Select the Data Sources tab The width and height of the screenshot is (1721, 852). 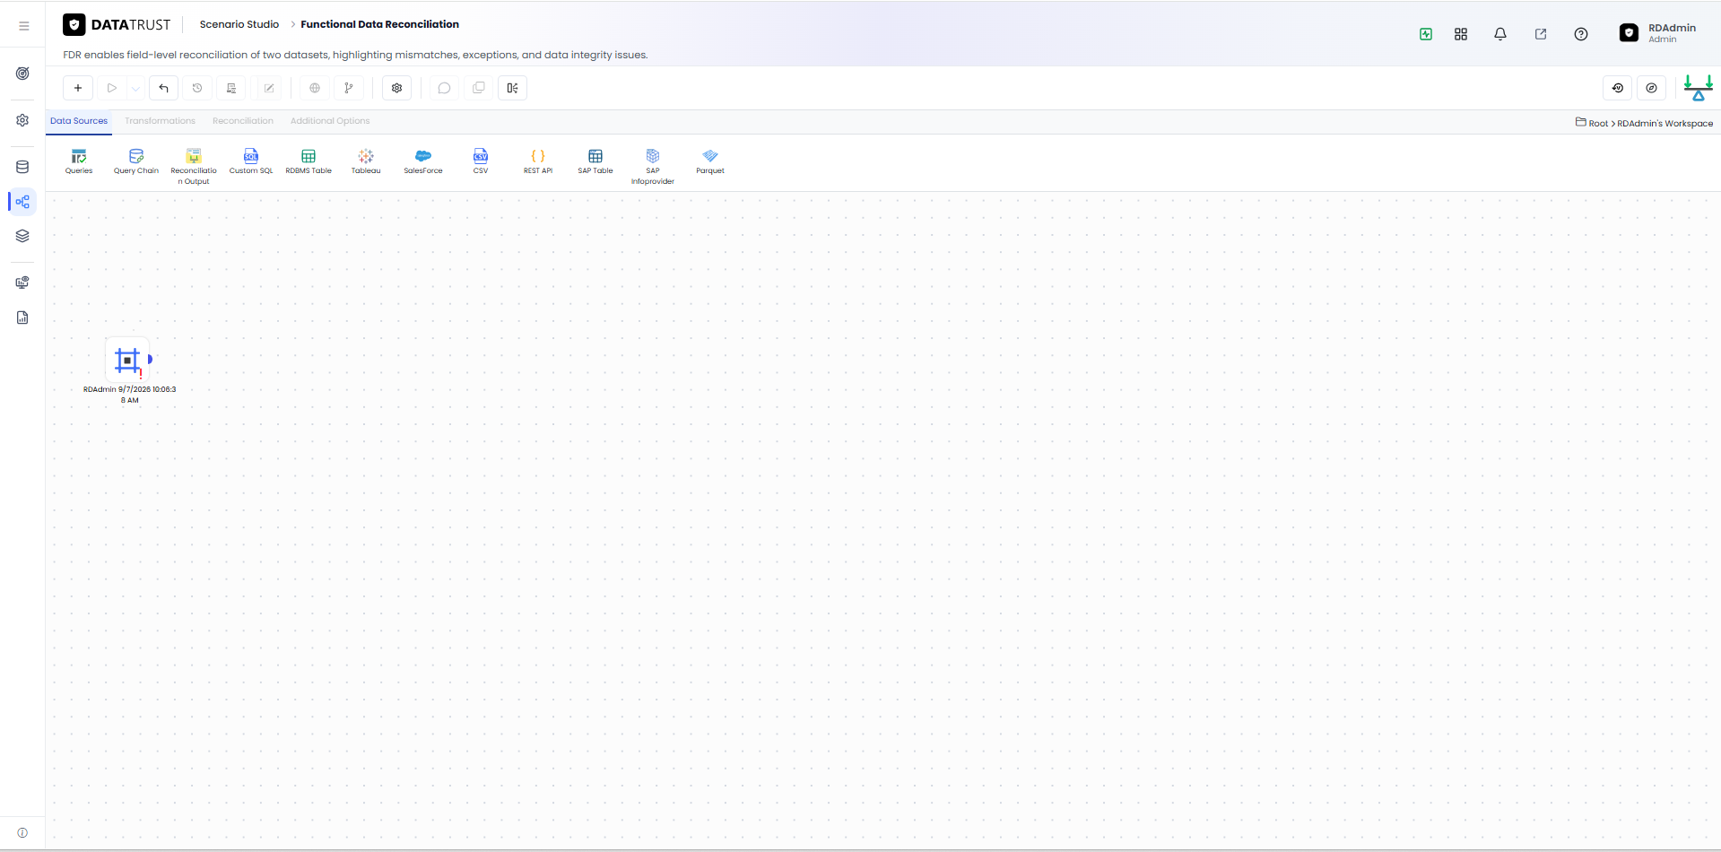(79, 121)
